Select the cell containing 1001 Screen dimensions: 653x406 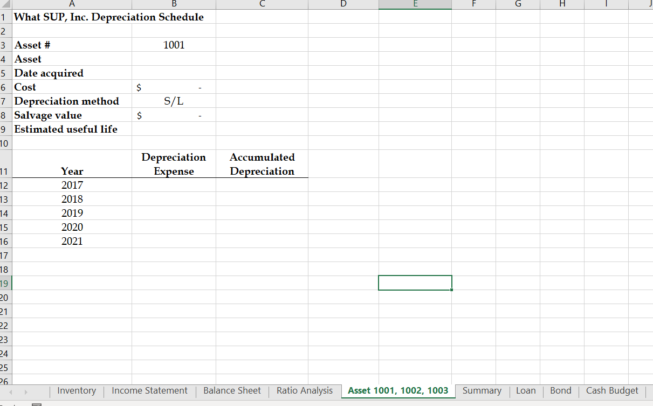(x=174, y=45)
